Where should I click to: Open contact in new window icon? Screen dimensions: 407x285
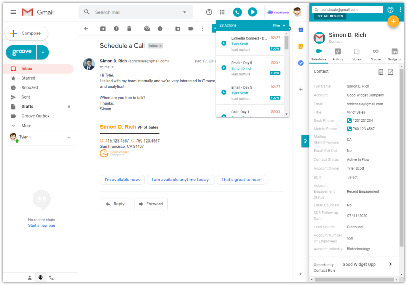tap(390, 72)
